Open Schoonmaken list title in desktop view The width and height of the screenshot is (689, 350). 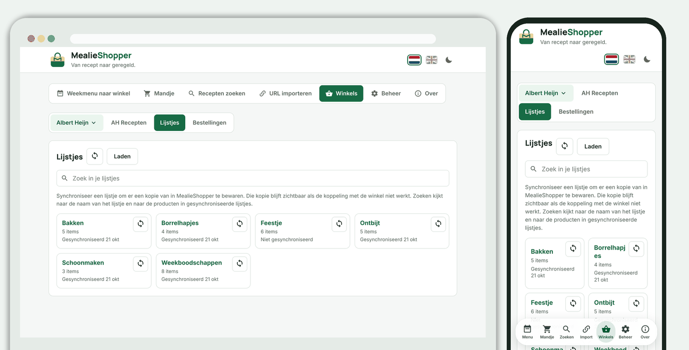(x=83, y=262)
